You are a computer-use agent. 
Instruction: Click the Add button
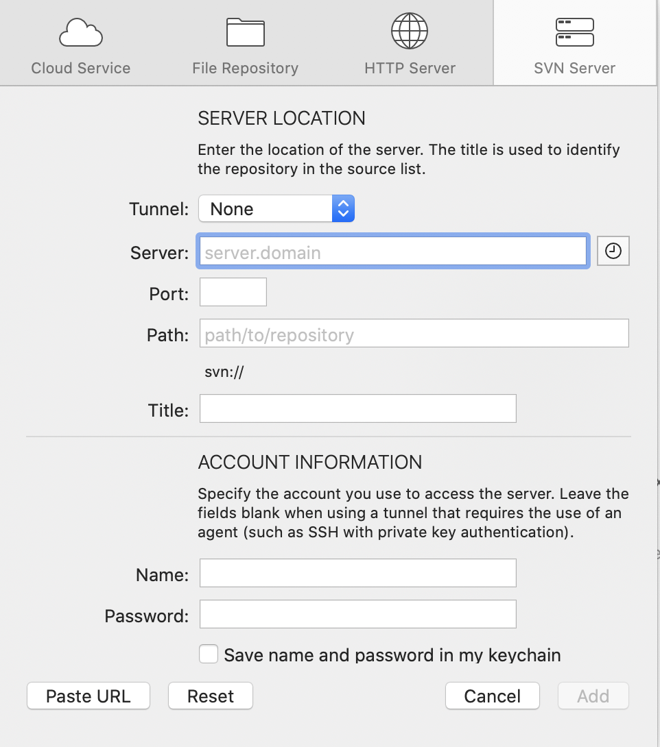pyautogui.click(x=593, y=696)
